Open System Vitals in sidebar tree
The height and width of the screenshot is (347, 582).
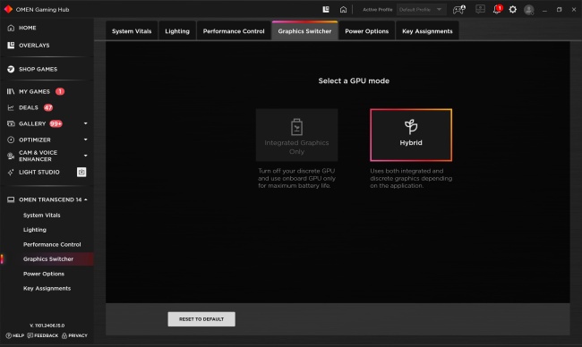click(x=41, y=215)
